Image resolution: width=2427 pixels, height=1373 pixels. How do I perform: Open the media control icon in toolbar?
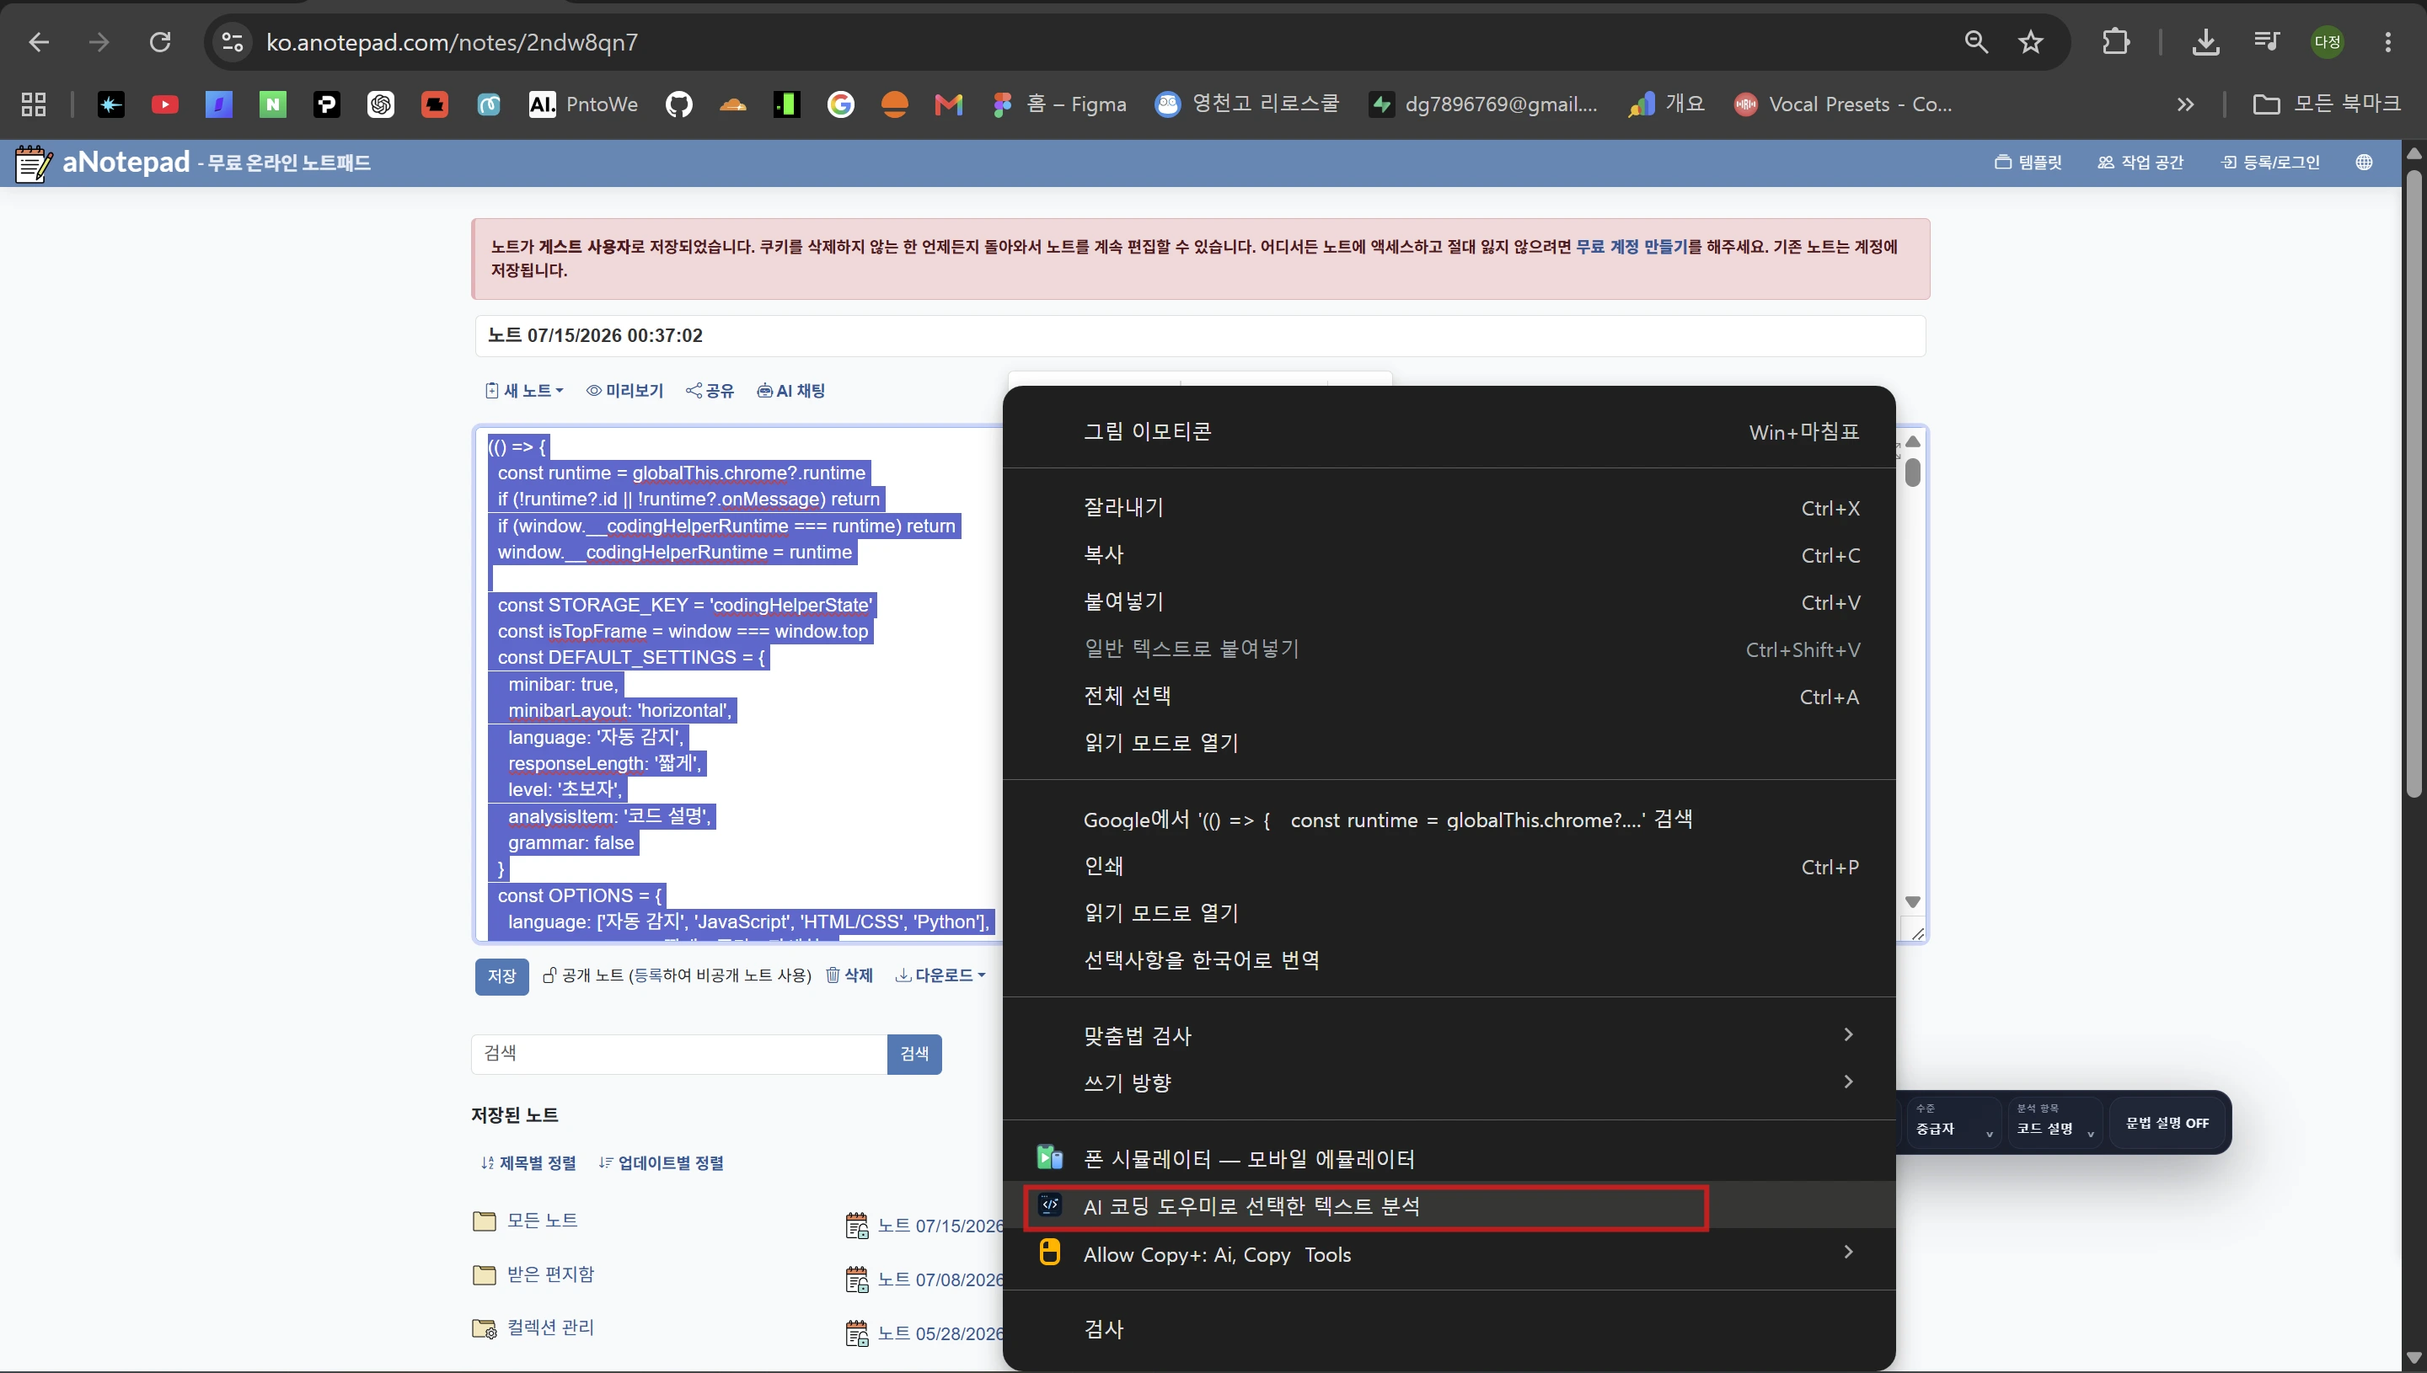[x=2266, y=42]
